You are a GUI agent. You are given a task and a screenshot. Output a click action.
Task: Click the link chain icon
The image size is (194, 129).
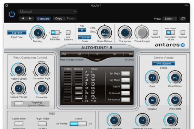(x=183, y=19)
